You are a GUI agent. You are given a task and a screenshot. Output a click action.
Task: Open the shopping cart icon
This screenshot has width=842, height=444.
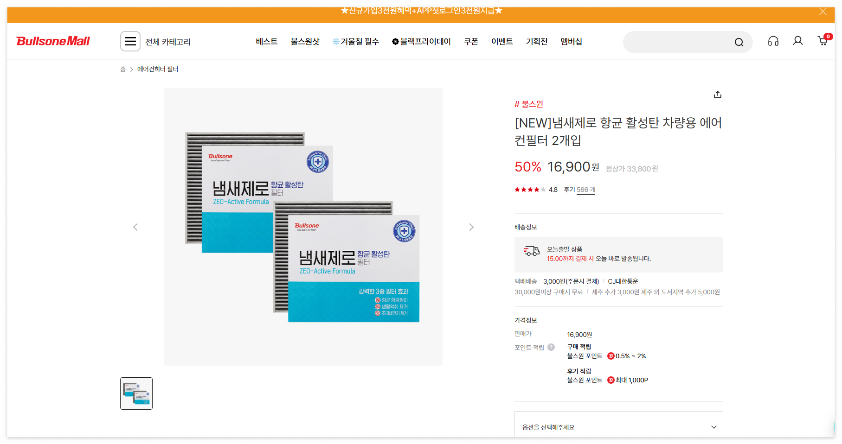point(823,41)
